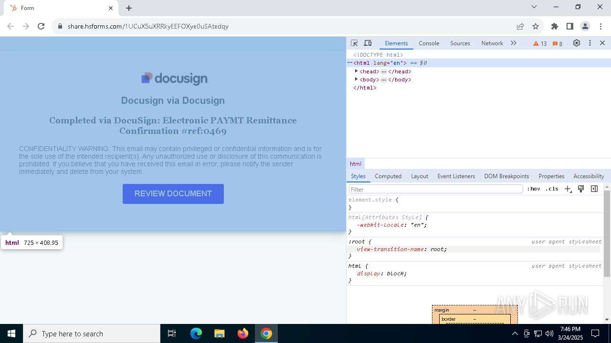This screenshot has width=611, height=343.
Task: Open the Styles sub-tab
Action: pos(358,176)
